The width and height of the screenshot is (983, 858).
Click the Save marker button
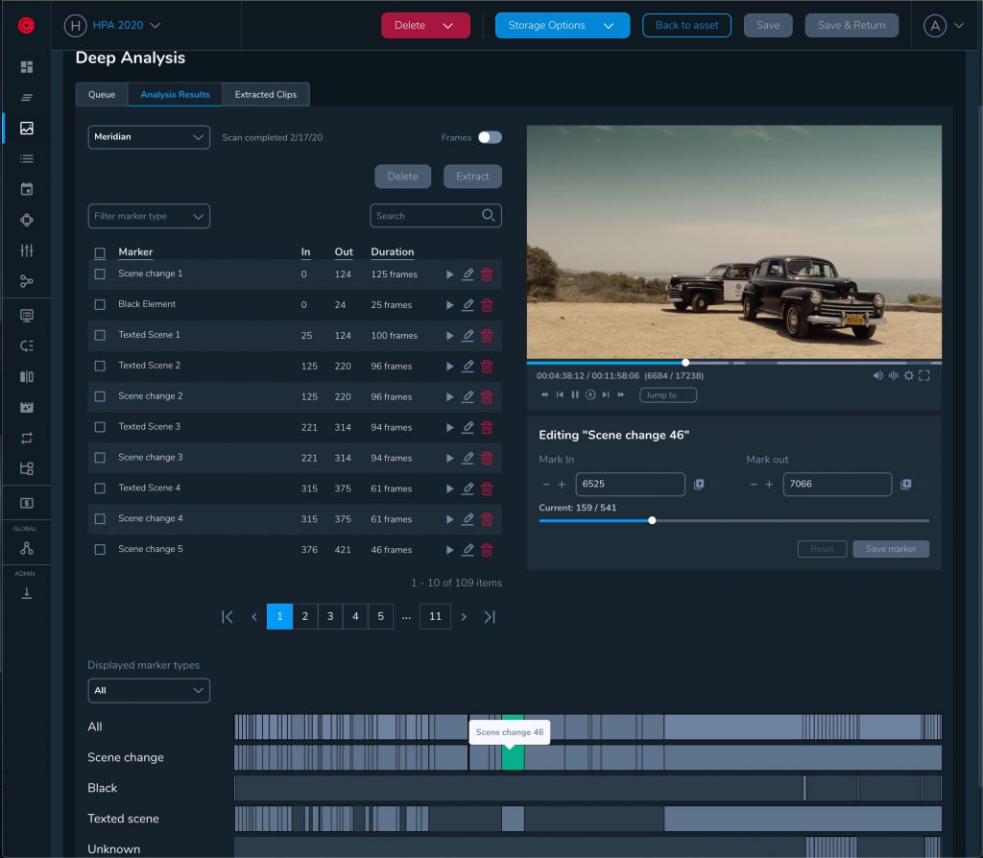pos(890,549)
